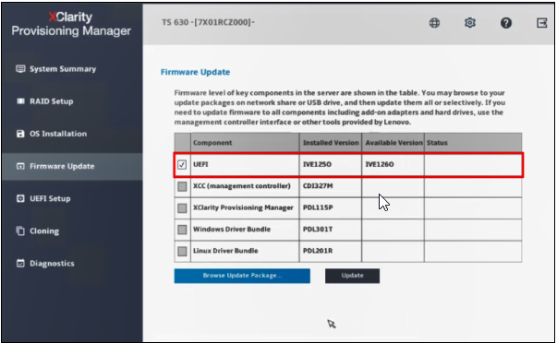Viewport: 557px width, 343px height.
Task: Open the settings gear icon
Action: pos(470,23)
